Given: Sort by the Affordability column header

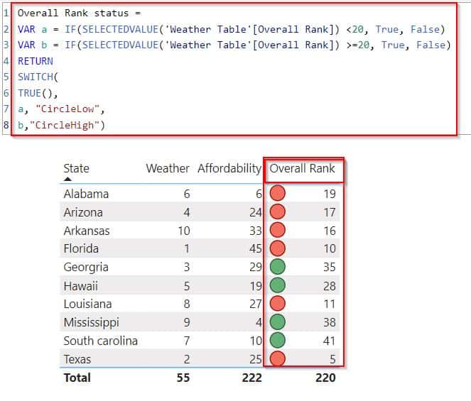Looking at the screenshot, I should (x=229, y=168).
